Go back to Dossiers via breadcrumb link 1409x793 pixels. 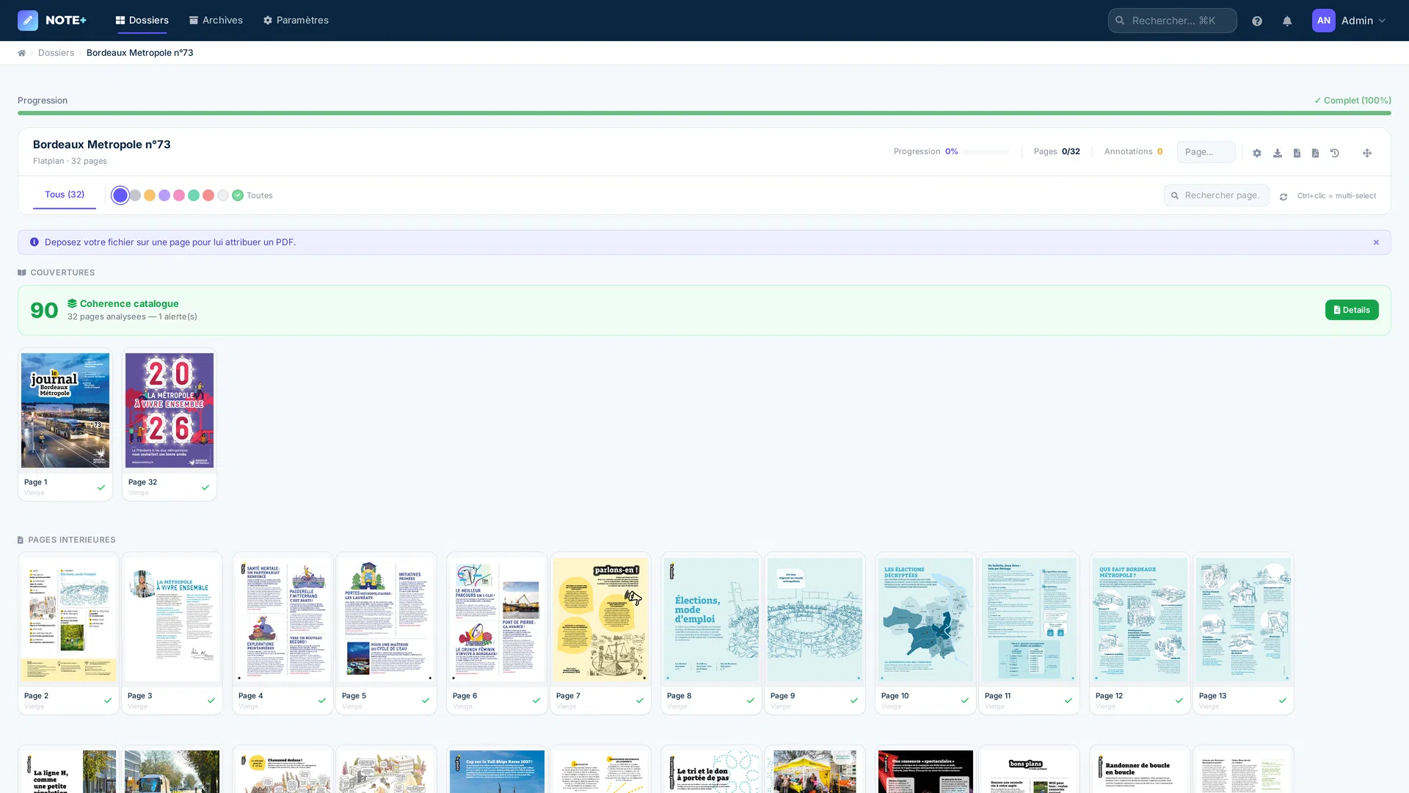coord(56,52)
